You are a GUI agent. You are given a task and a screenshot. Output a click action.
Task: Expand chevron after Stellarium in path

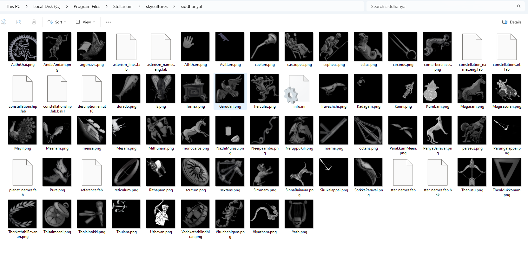point(139,6)
